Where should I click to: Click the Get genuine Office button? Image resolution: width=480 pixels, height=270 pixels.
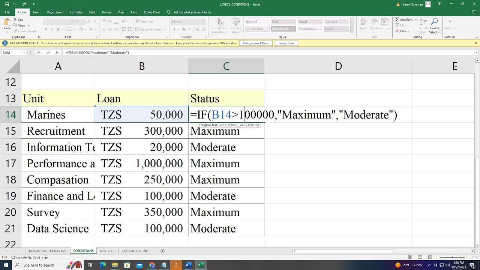click(255, 43)
